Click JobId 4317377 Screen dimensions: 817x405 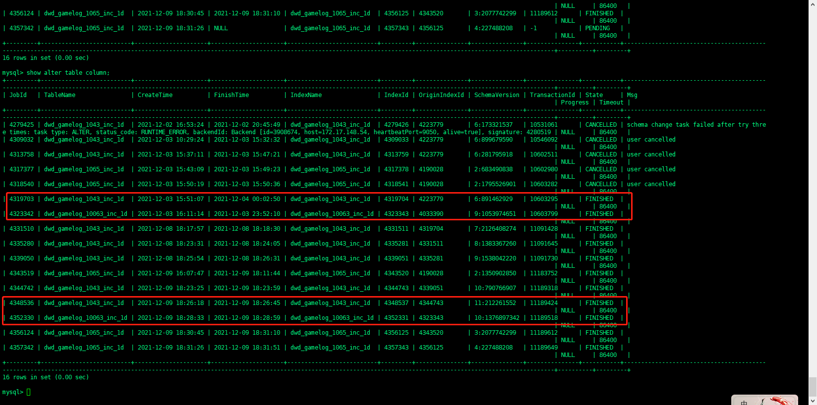(21, 169)
